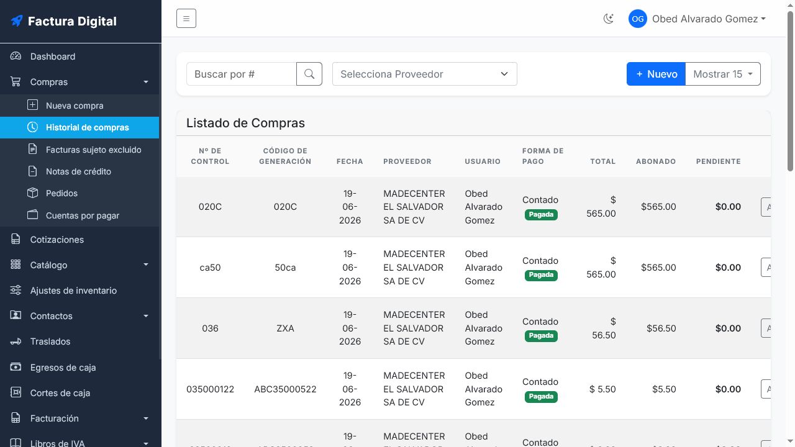Click the actions button in row 020C
Screen dimensions: 795x447
click(x=766, y=207)
